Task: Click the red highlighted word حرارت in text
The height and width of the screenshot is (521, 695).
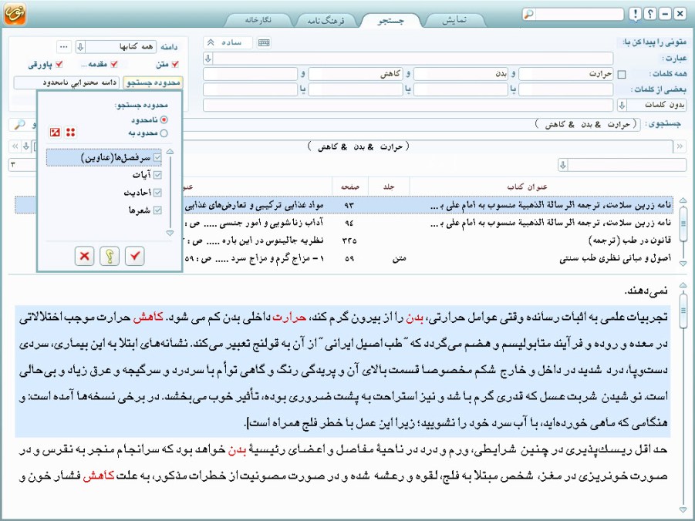Action: tap(289, 318)
